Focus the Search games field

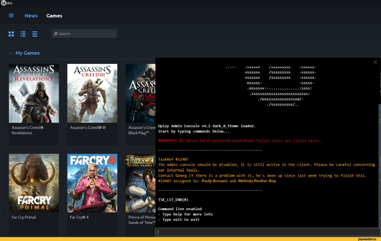tap(84, 34)
